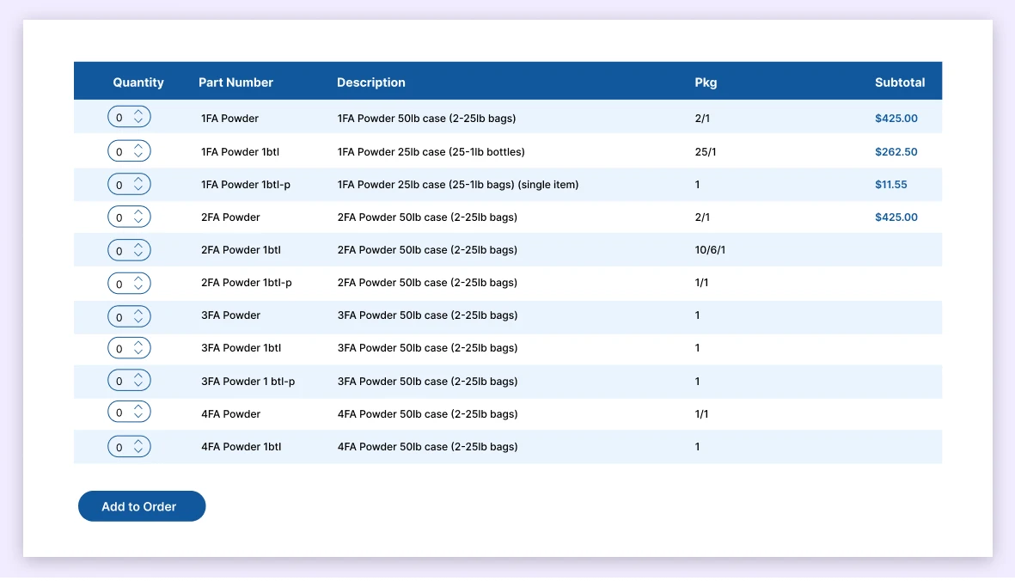Decrease quantity for 1FA Powder 1btl
The image size is (1015, 581).
tap(138, 156)
